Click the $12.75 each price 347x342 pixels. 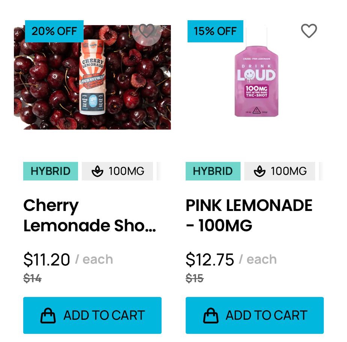tap(210, 259)
